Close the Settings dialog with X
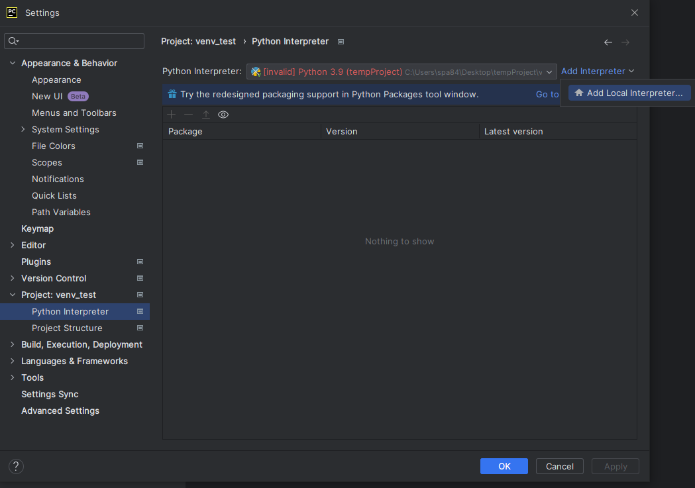 tap(635, 13)
